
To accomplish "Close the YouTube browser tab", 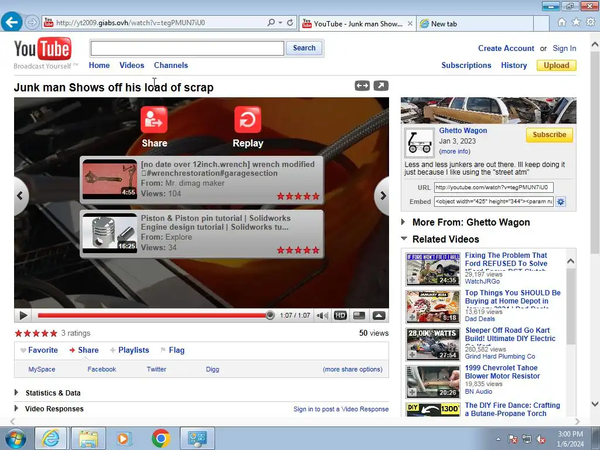I will click(410, 23).
